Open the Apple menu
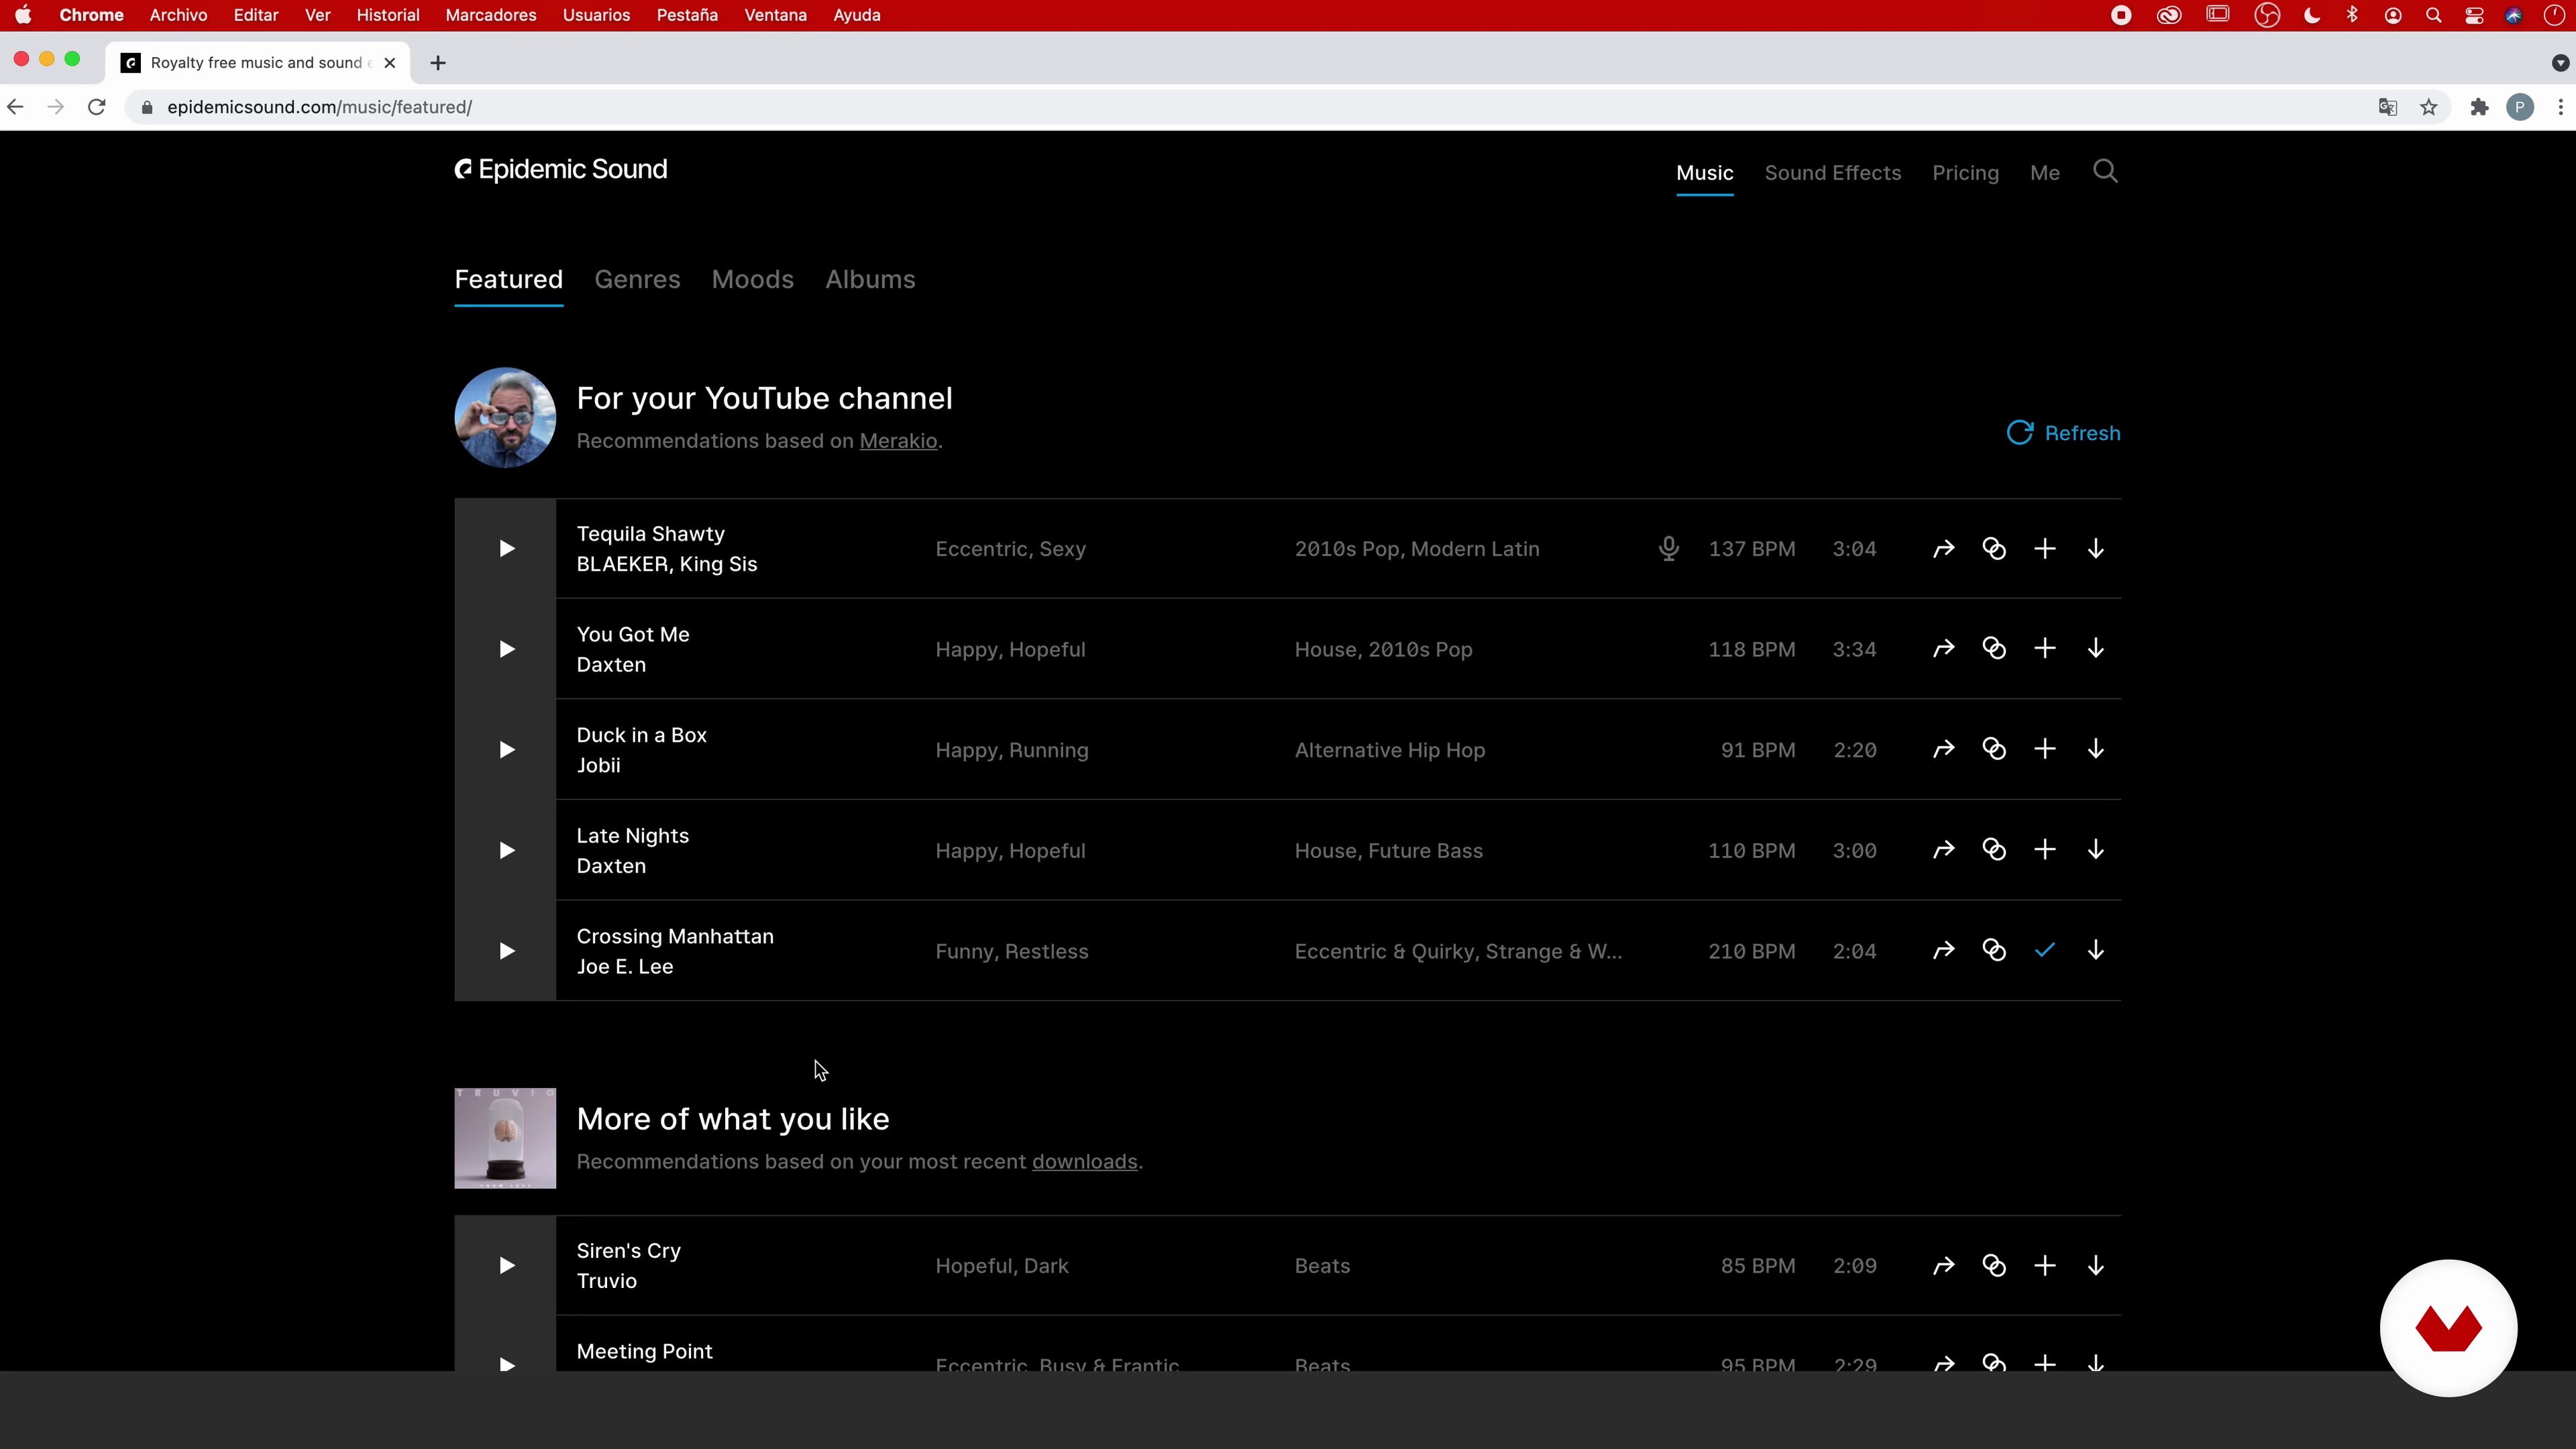Viewport: 2576px width, 1449px height. point(22,15)
